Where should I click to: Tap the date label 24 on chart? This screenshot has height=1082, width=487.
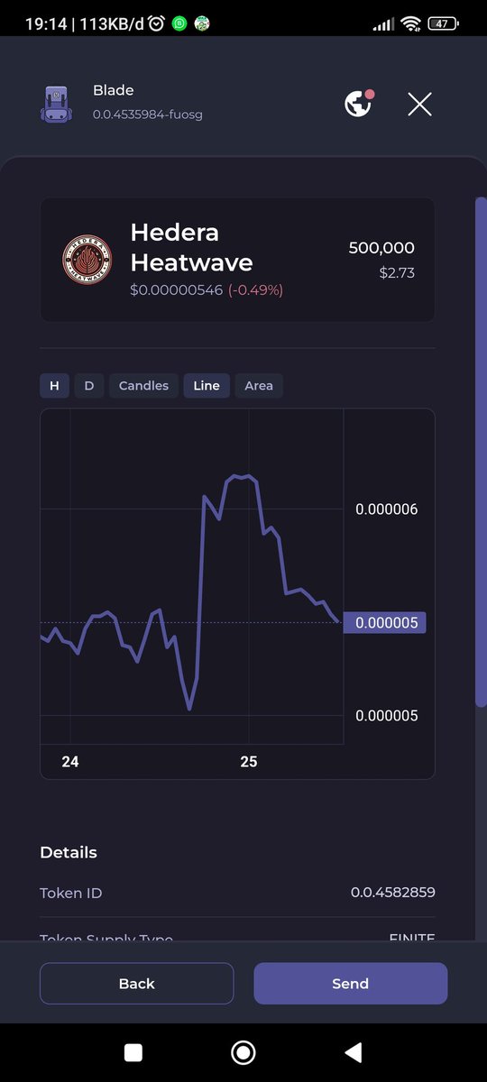point(70,762)
